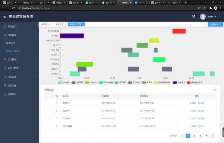Expand the 积分管理 sidebar submenu

20,77
